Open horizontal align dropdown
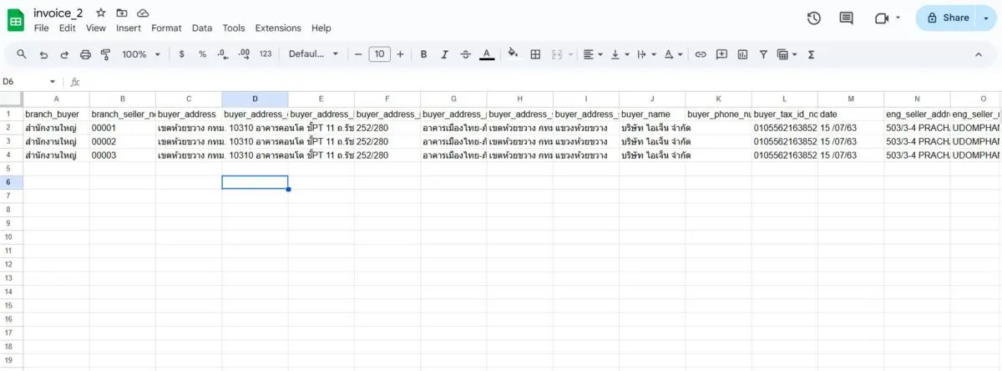Viewport: 1002px width, 371px height. coord(593,54)
